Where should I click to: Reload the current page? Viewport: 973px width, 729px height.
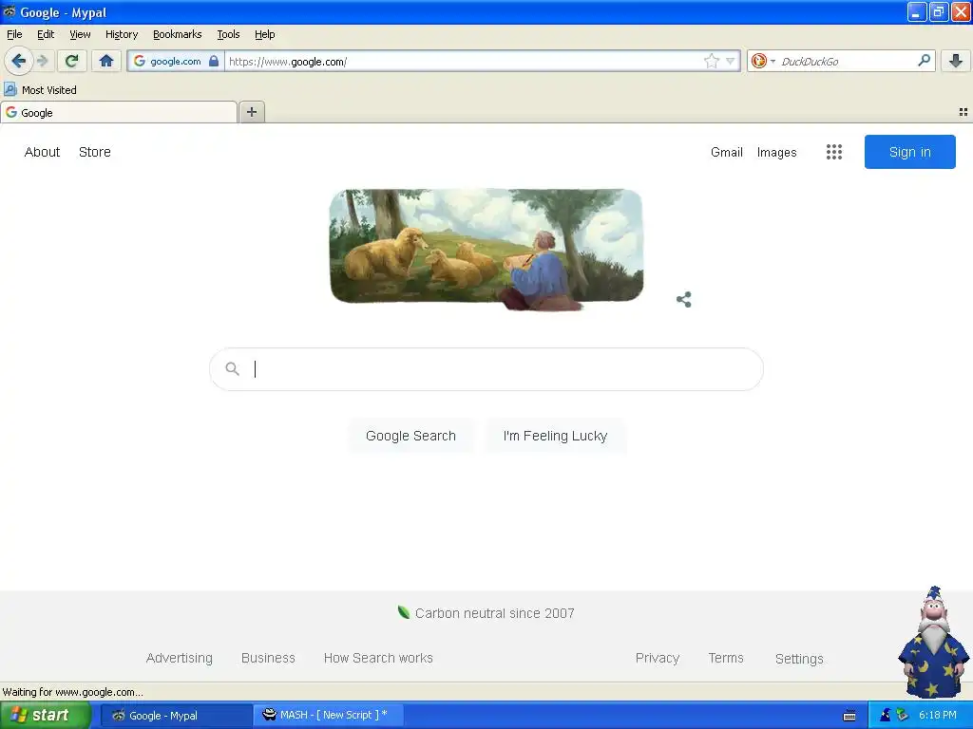click(72, 61)
